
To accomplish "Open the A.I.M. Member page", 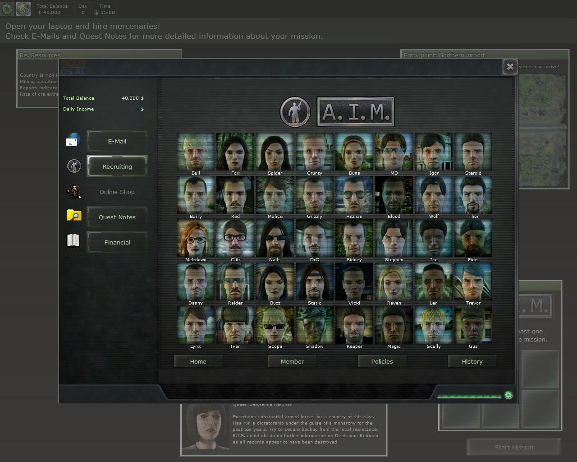I will [292, 361].
